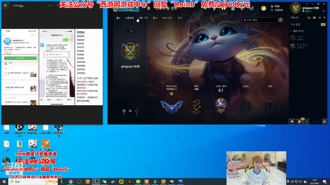Image resolution: width=330 pixels, height=185 pixels.
Task: Click the Yuumi champion mastery badge
Action: coord(221,106)
